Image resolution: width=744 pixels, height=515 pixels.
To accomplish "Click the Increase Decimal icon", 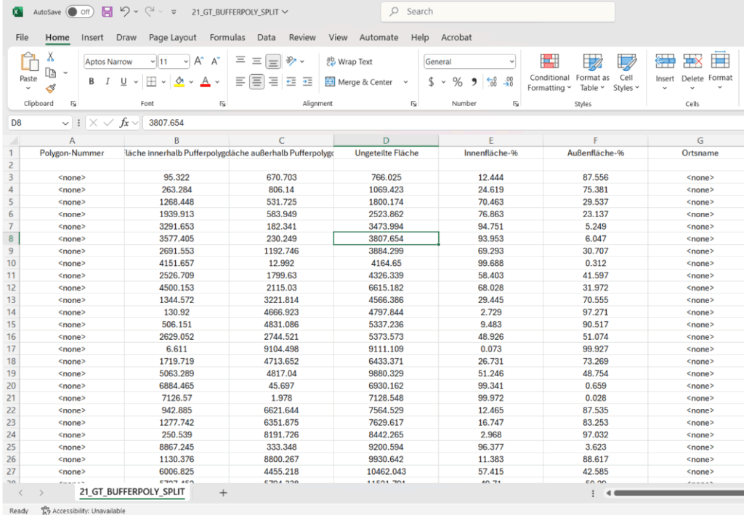I will [490, 82].
